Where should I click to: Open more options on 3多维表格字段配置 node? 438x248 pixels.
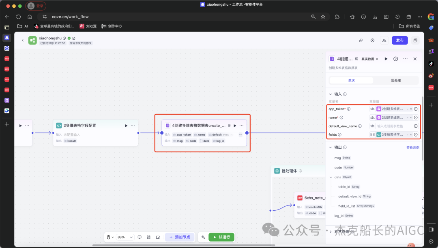pyautogui.click(x=133, y=126)
